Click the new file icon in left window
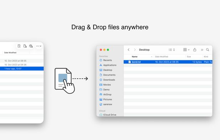This screenshot has height=140, width=220. pos(25,46)
